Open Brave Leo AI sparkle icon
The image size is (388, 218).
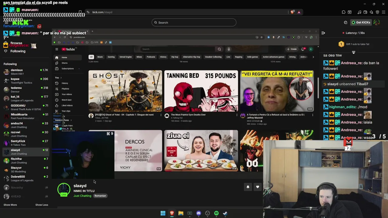[x=371, y=12]
